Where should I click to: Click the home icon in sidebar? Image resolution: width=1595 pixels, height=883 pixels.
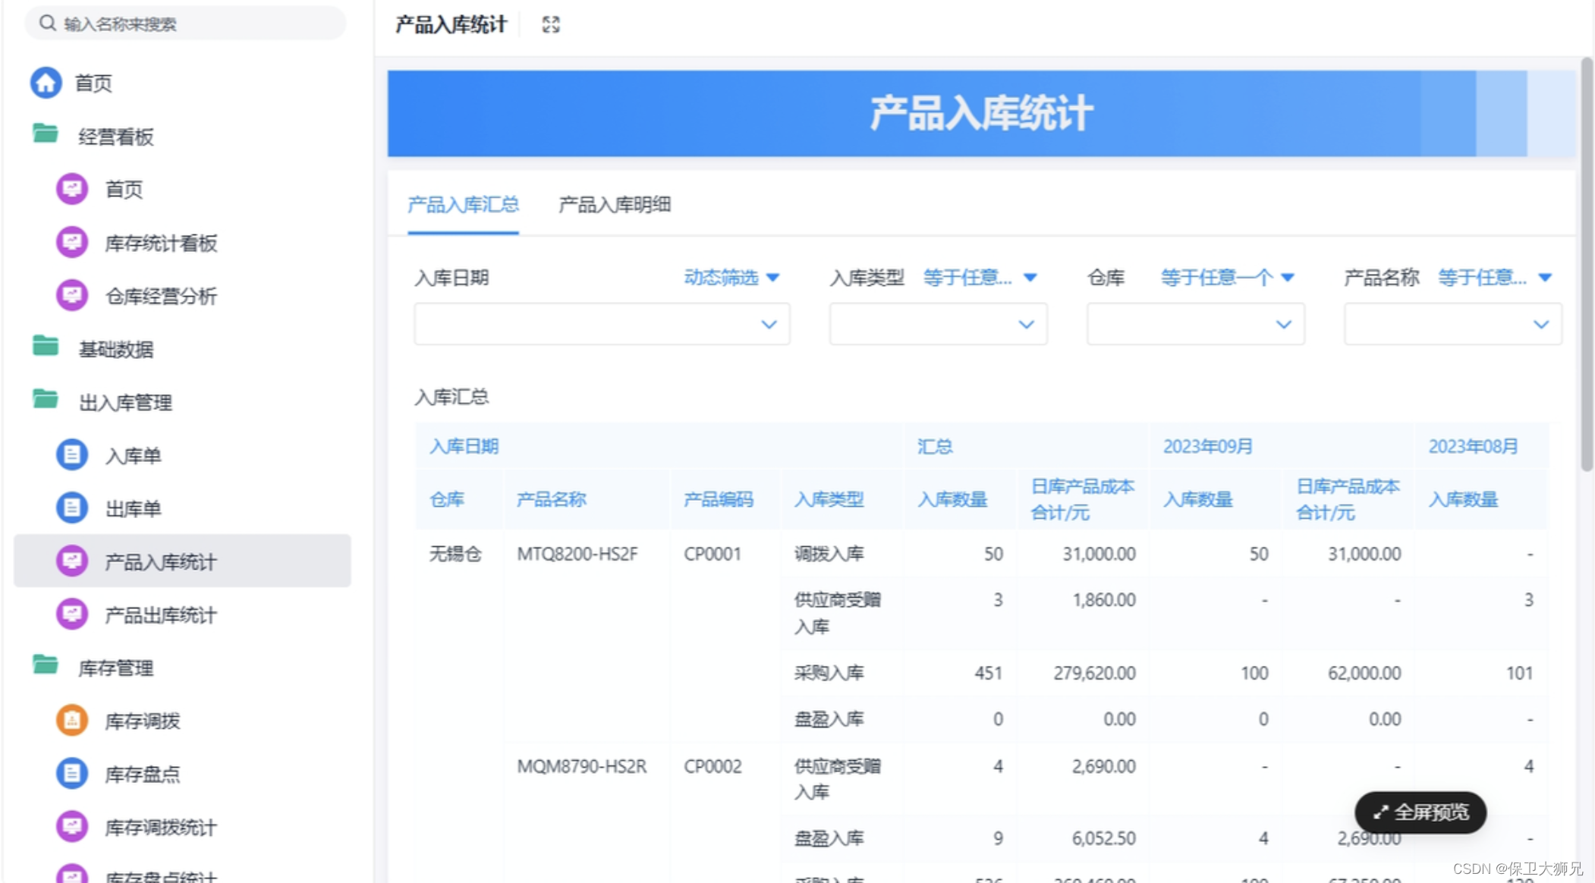pyautogui.click(x=46, y=83)
